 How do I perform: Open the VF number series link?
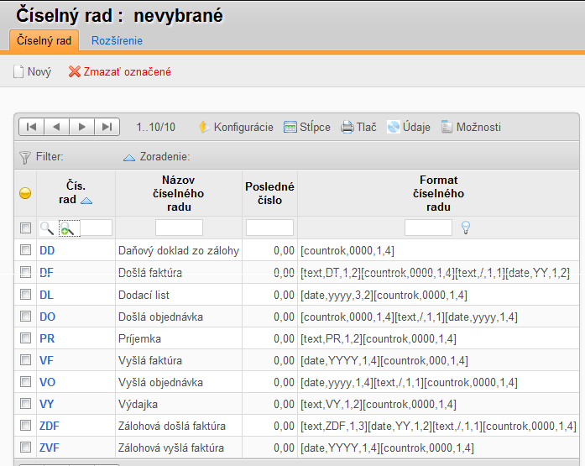pos(46,360)
